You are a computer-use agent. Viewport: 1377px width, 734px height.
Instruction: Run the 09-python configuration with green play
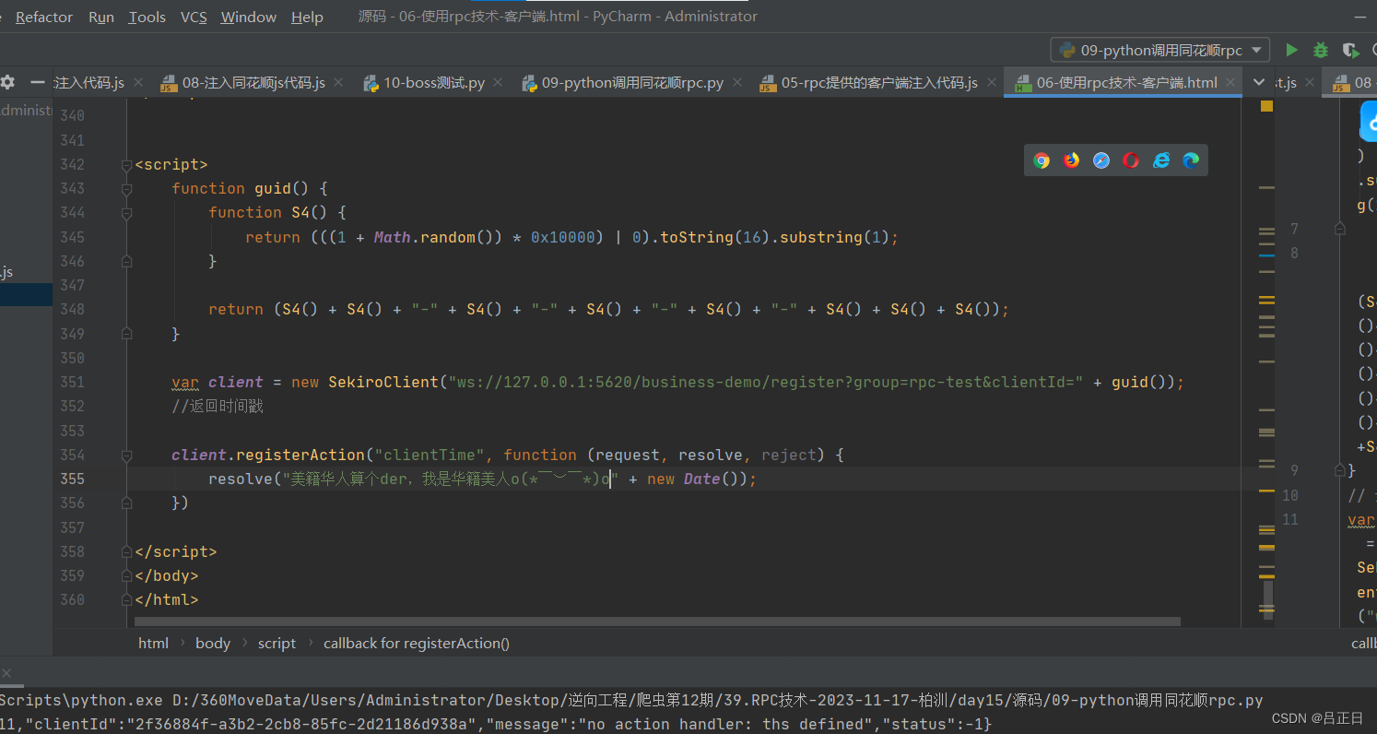click(x=1291, y=50)
